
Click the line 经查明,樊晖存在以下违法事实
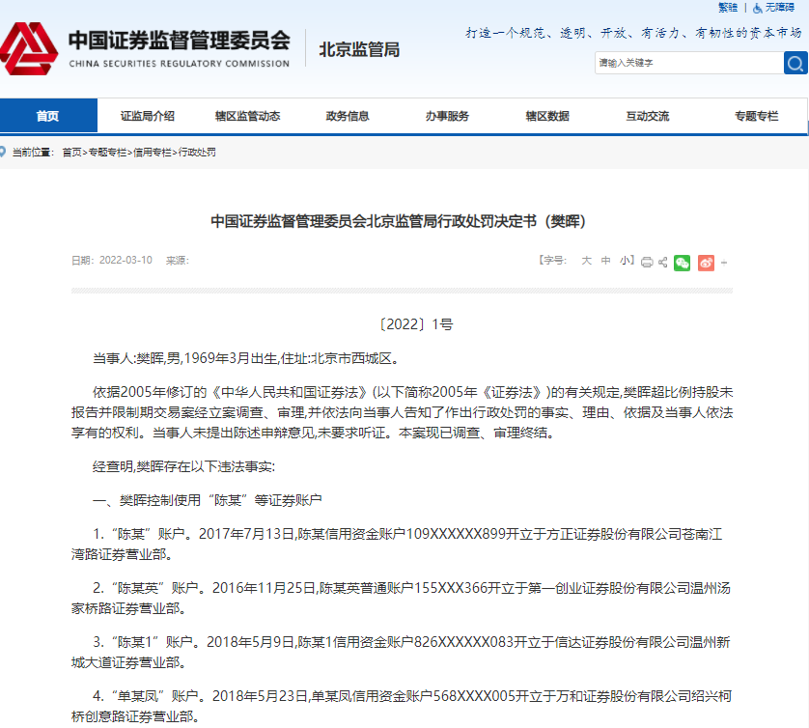183,467
